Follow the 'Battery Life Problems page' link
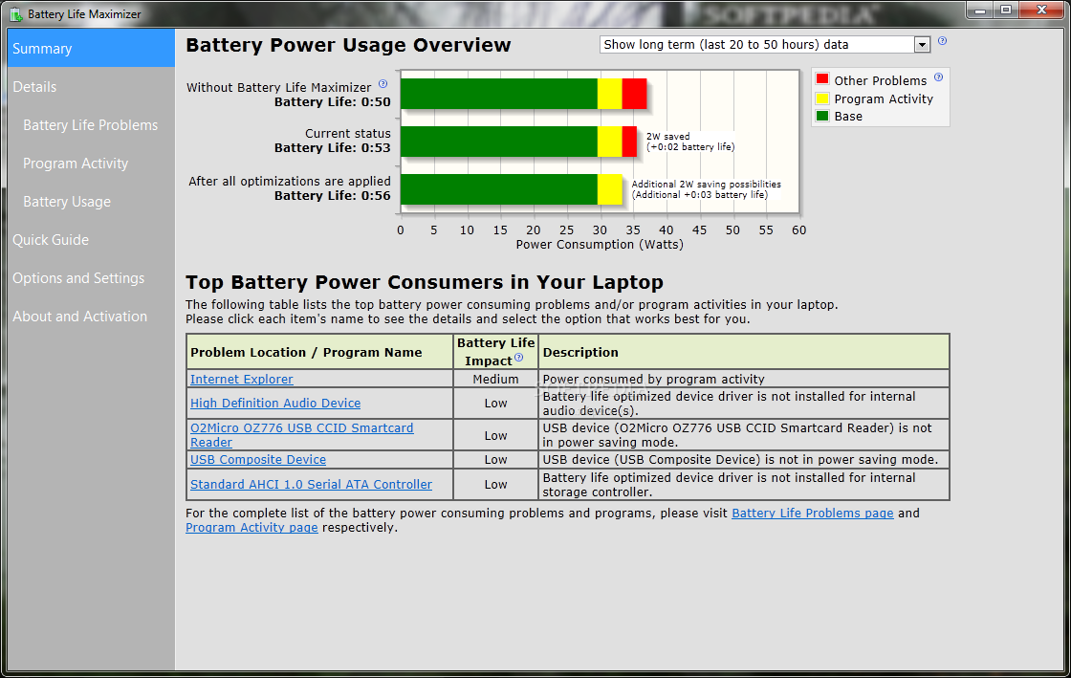The height and width of the screenshot is (678, 1071). click(812, 513)
